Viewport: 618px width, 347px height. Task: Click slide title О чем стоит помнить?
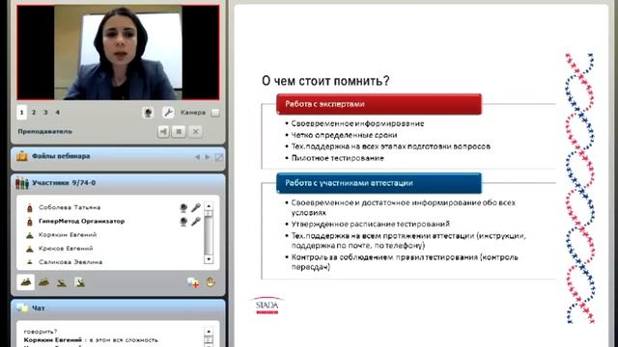[325, 81]
